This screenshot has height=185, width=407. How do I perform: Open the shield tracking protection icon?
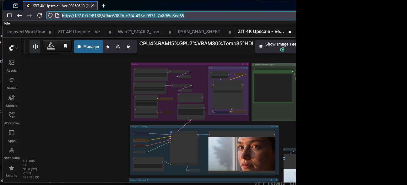tap(50, 15)
